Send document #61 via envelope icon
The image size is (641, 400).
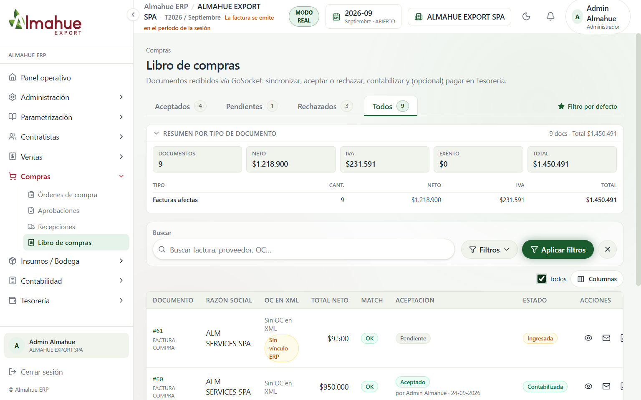(606, 338)
